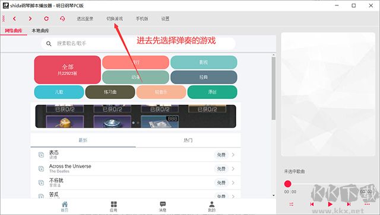380x215 pixels.
Task: Open the player's three-dot more options
Action: pos(367,204)
